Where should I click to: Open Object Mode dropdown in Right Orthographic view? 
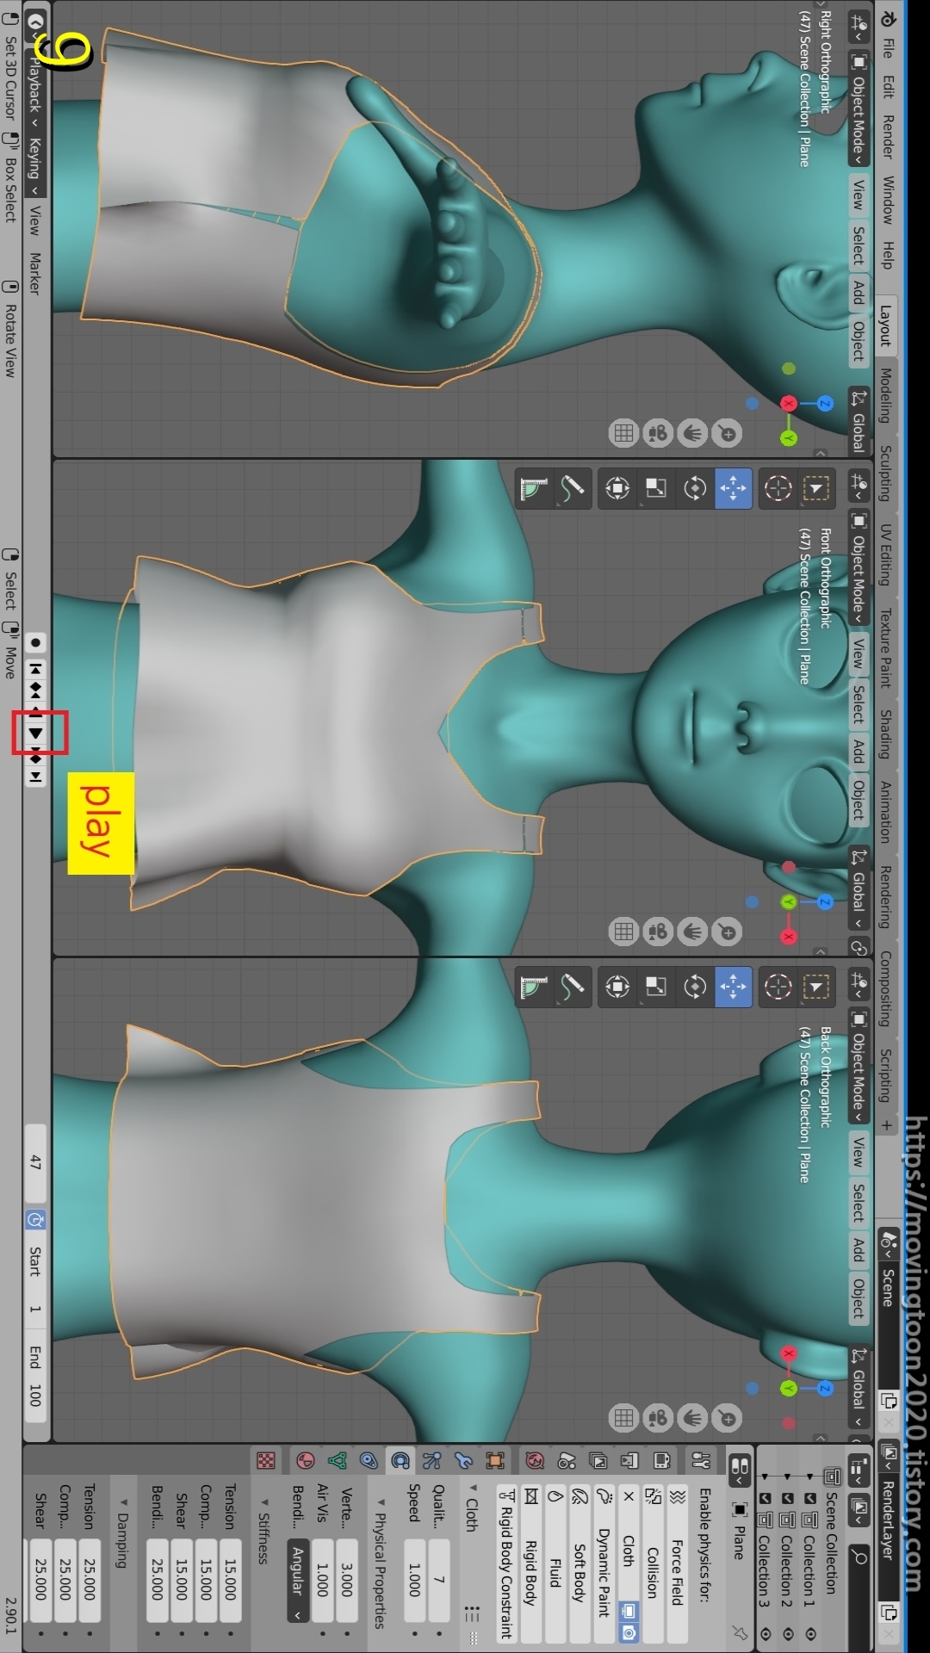(x=858, y=108)
